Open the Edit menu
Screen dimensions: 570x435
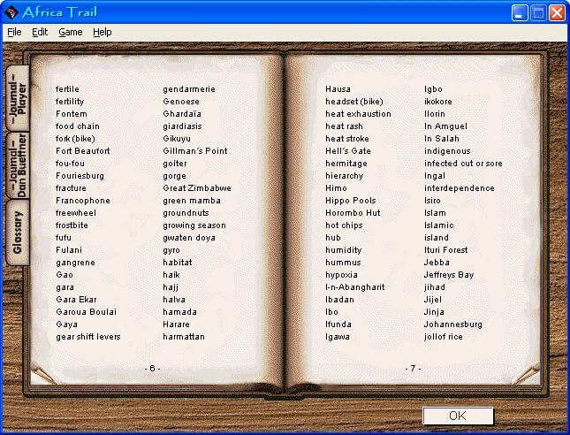point(40,32)
